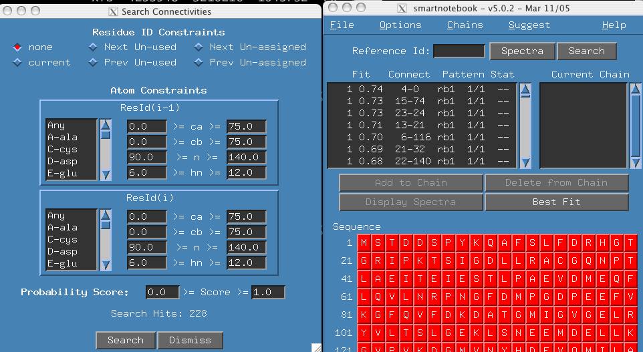
Task: Select A-ala in ResId(i-1) list
Action: click(63, 138)
